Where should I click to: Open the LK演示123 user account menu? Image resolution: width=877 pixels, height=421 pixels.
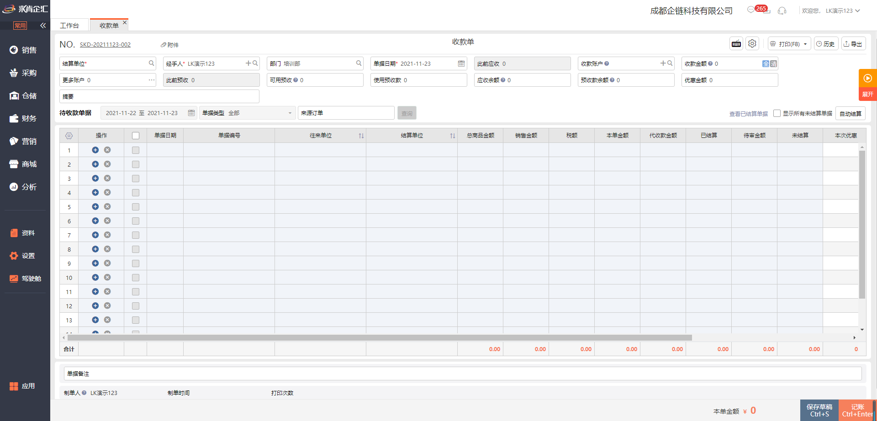842,11
